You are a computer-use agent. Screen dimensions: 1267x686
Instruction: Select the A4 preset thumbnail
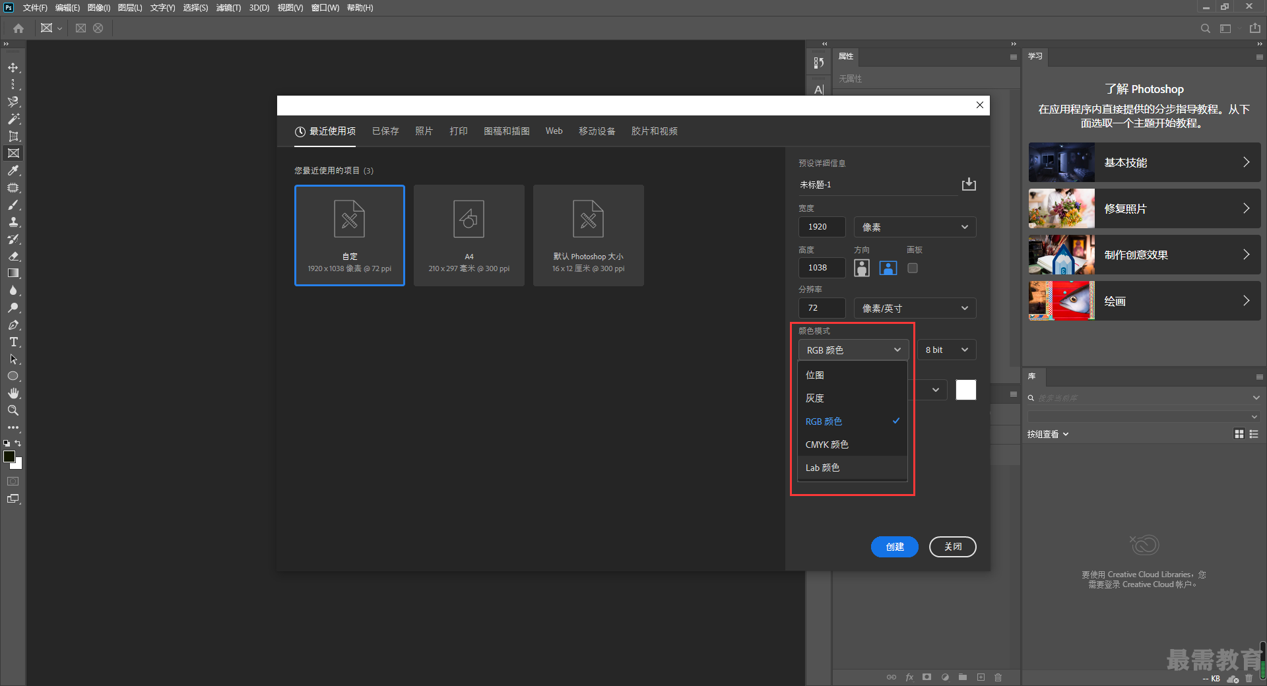(469, 235)
